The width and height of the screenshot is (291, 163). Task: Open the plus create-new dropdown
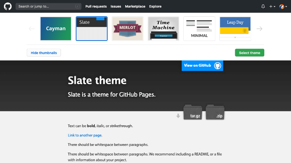[x=272, y=6]
